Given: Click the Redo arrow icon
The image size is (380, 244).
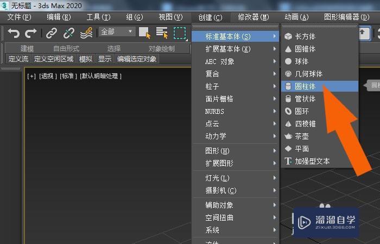Looking at the screenshot, I should (30, 33).
